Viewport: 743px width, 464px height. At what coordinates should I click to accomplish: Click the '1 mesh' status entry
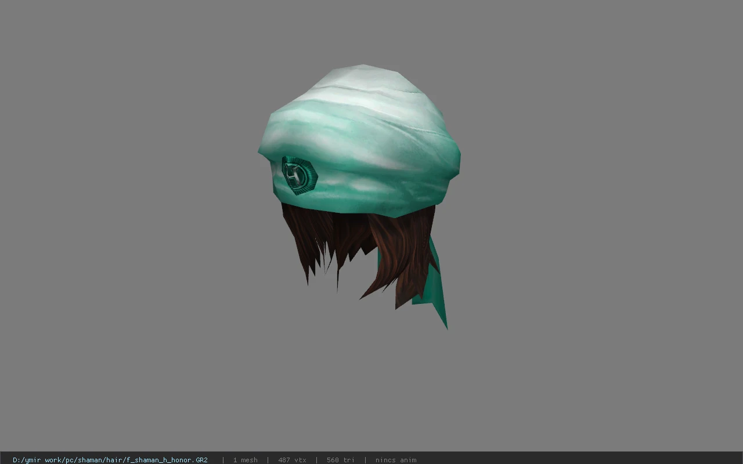(x=246, y=460)
